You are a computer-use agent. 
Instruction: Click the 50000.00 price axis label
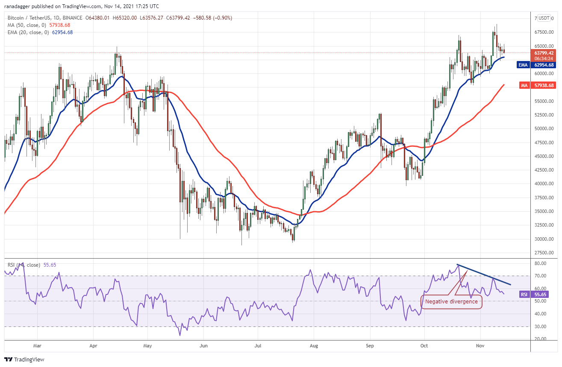click(x=543, y=128)
